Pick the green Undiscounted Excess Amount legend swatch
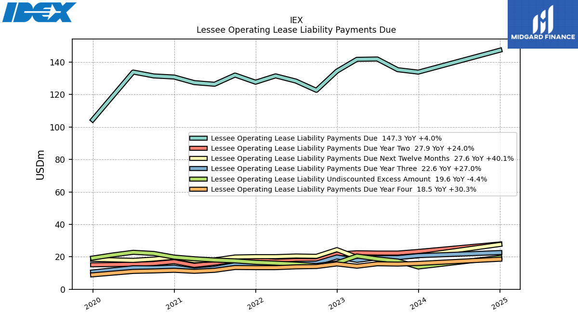 [x=198, y=179]
